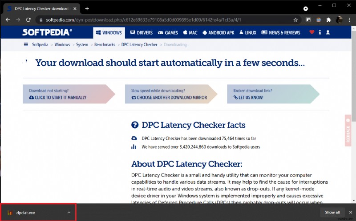Viewport: 356px width, 221px height.
Task: Open the Chrome three-dot menu
Action: pyautogui.click(x=349, y=20)
